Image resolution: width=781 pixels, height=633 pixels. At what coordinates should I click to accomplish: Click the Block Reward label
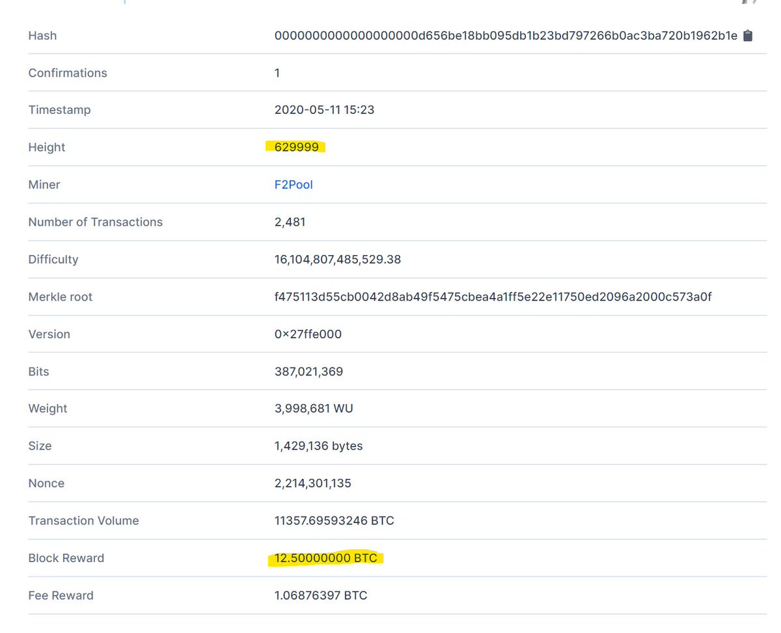[66, 558]
